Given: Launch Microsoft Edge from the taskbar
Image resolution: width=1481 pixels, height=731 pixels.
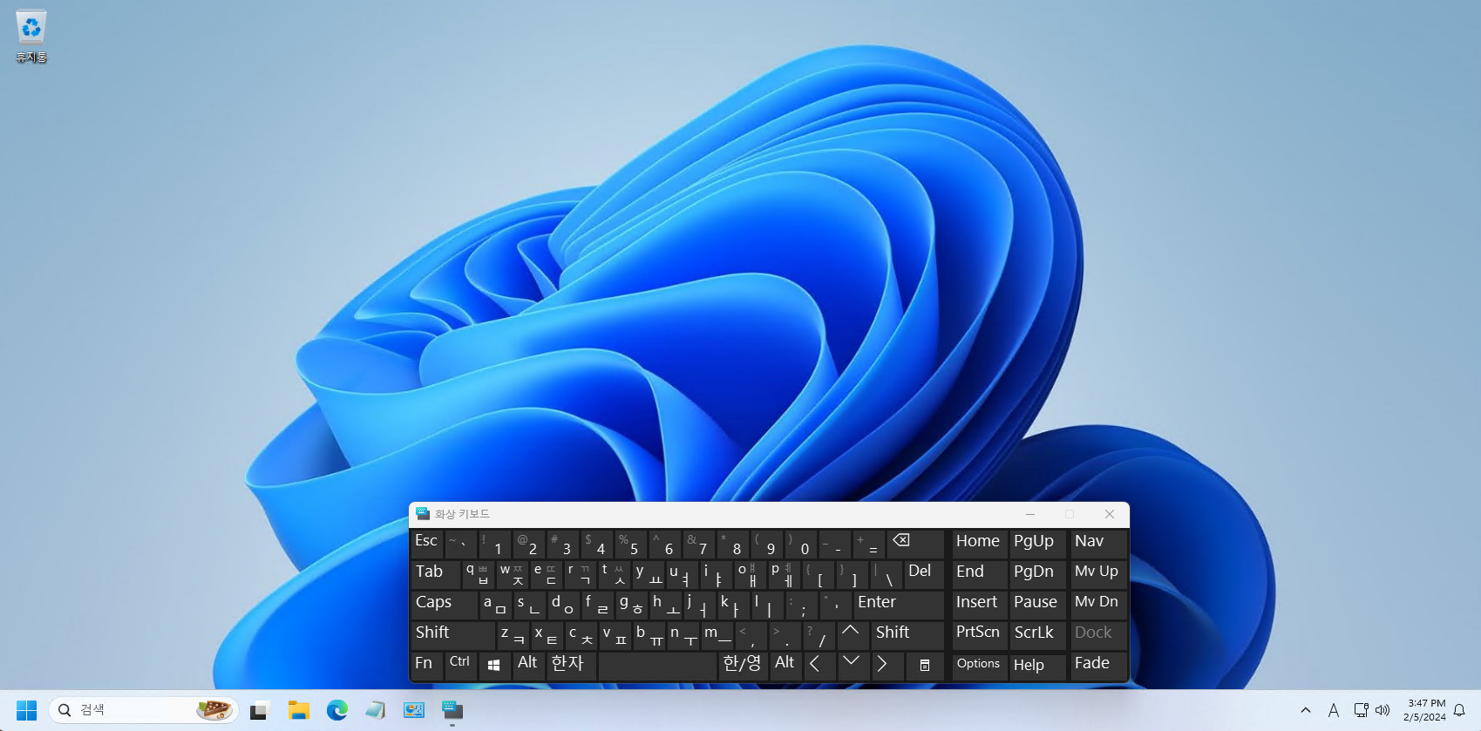Looking at the screenshot, I should pyautogui.click(x=337, y=710).
